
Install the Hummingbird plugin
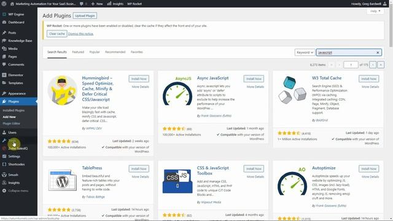point(139,79)
